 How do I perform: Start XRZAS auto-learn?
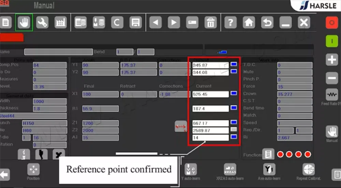click(x=230, y=169)
